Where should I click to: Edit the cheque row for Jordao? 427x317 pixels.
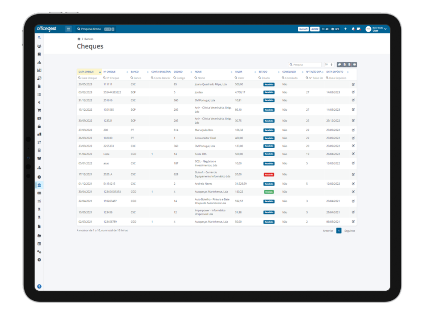click(x=353, y=92)
